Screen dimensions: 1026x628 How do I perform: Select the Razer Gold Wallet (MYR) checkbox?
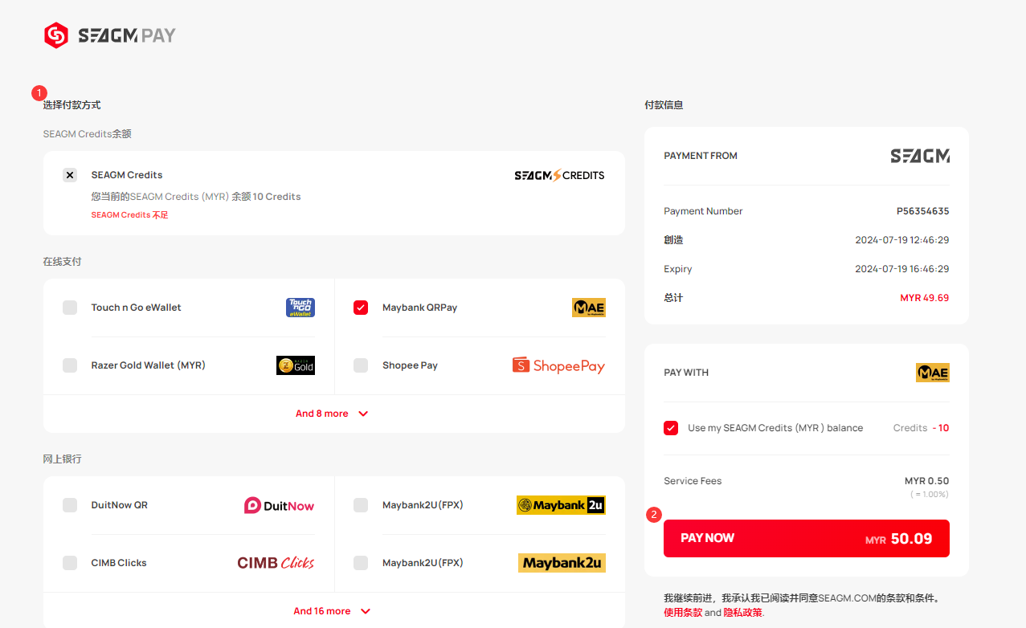[70, 365]
